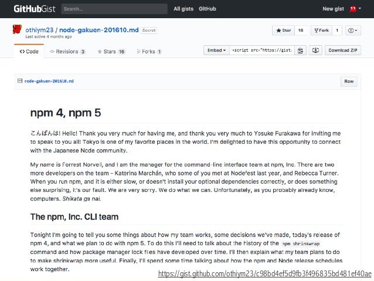Click Download ZIP button
This screenshot has width=374, height=281.
click(x=343, y=50)
